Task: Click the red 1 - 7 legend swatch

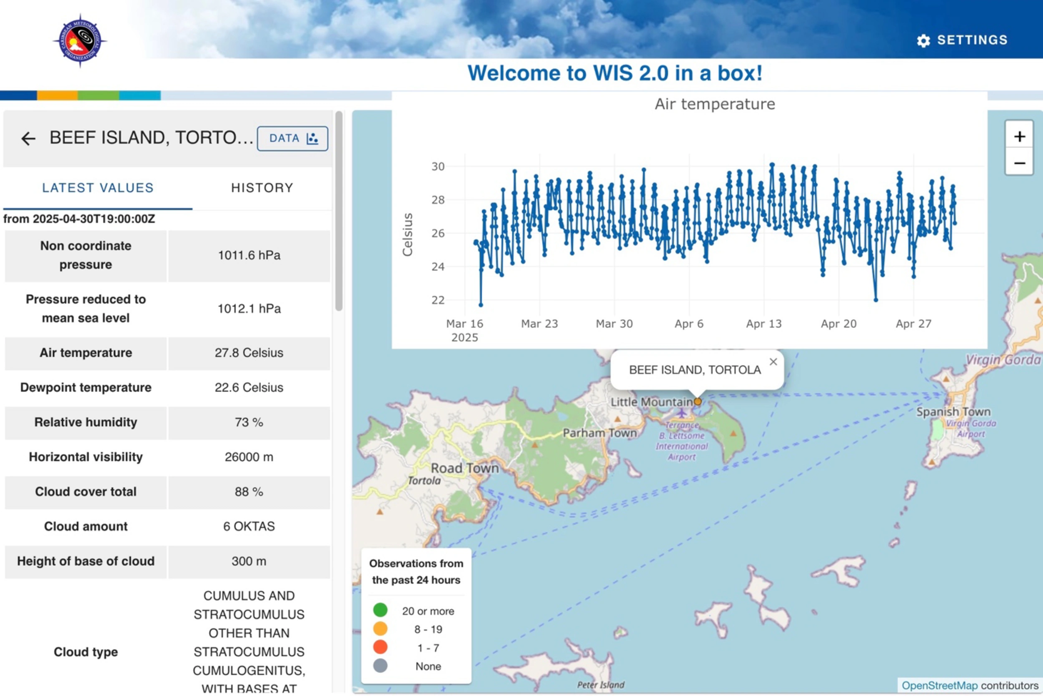Action: tap(380, 647)
